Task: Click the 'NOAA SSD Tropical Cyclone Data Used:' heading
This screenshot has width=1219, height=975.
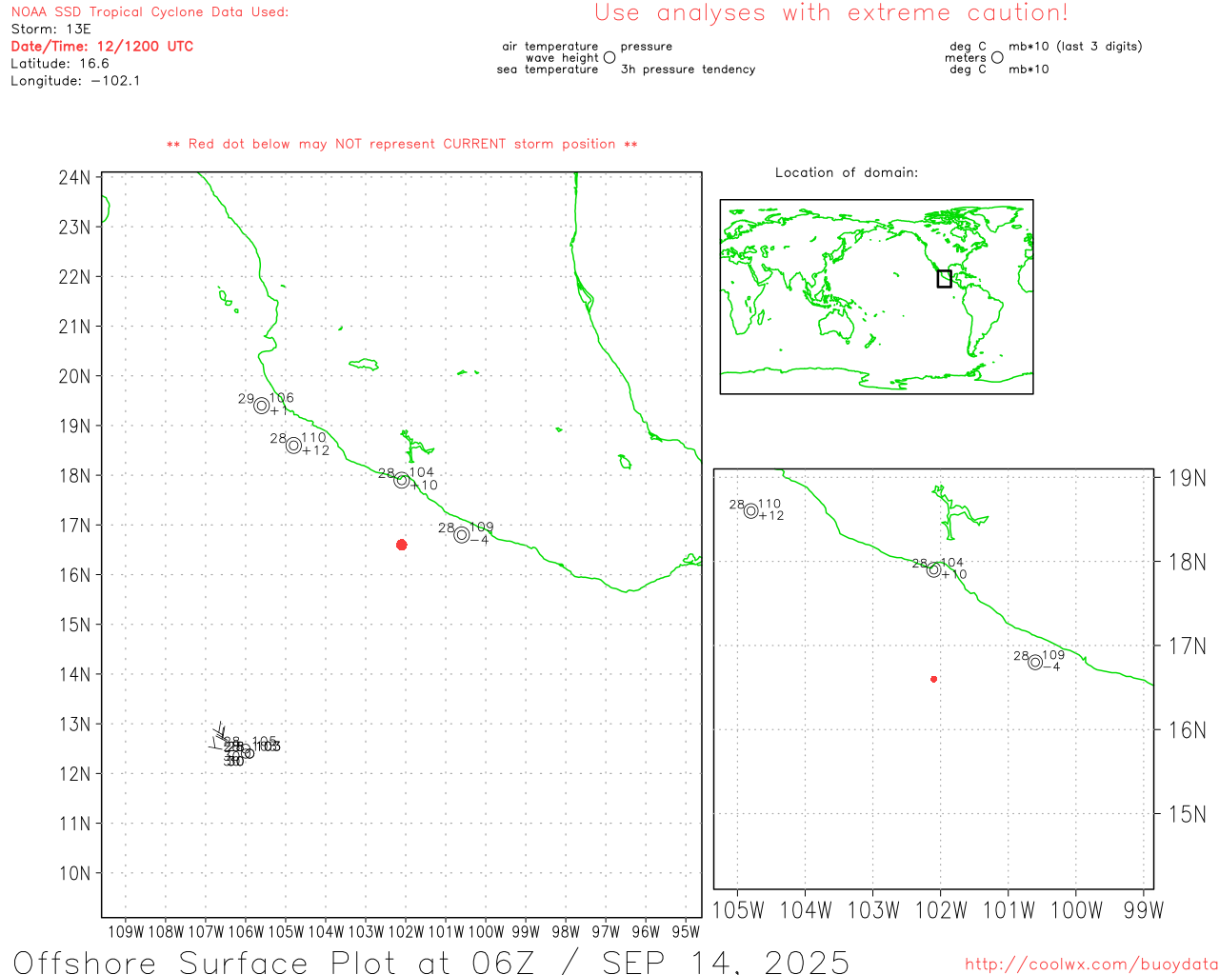Action: (x=150, y=12)
